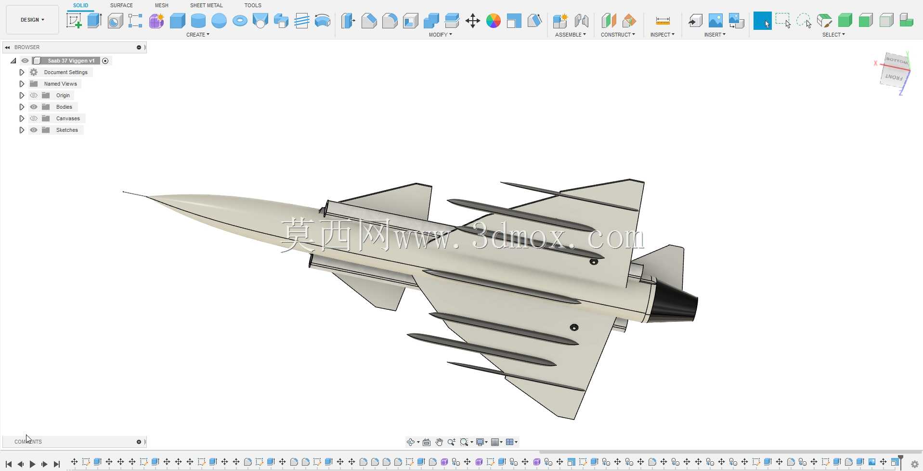
Task: Show the hidden Origin folder
Action: (x=34, y=95)
